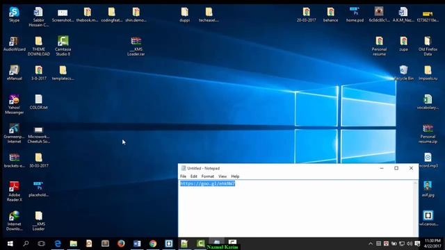
Task: Select the zupa folder icon
Action: click(403, 44)
